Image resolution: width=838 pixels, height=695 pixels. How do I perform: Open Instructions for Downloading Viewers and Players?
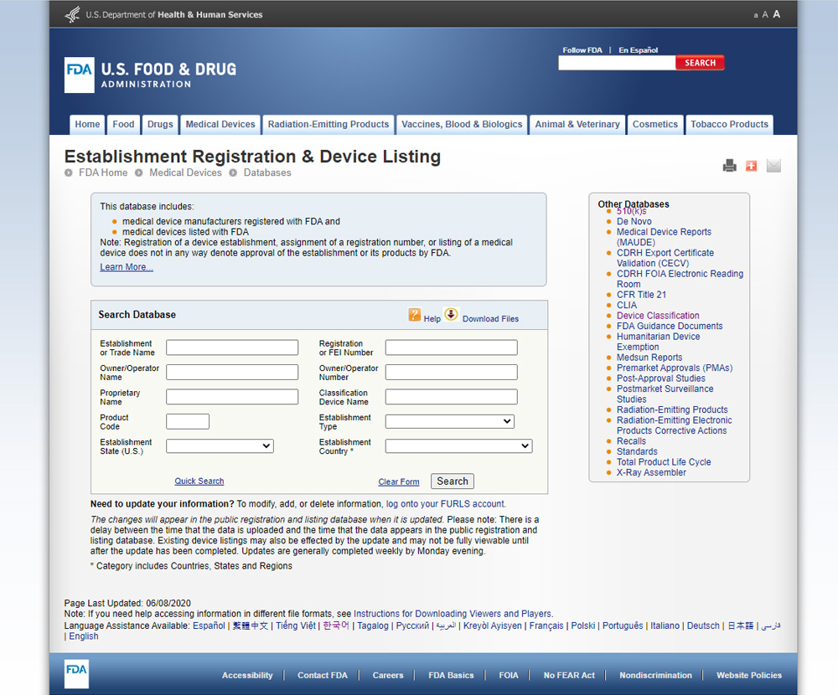453,615
